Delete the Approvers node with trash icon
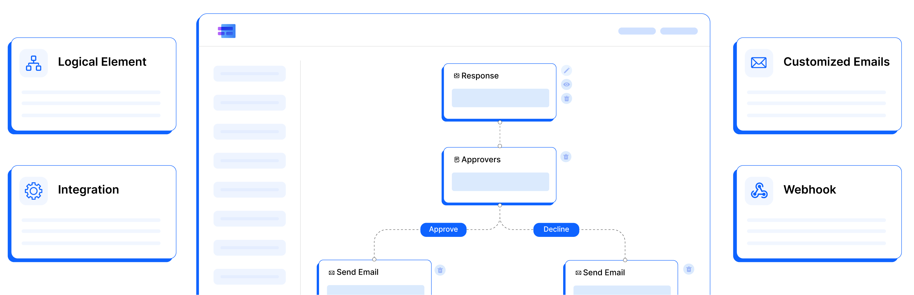 click(565, 157)
